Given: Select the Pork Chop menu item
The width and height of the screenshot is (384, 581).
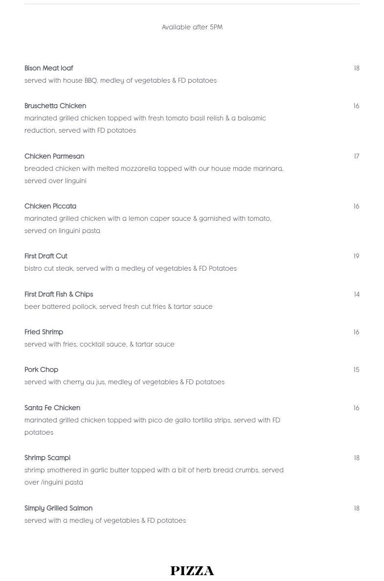Looking at the screenshot, I should click(42, 370).
